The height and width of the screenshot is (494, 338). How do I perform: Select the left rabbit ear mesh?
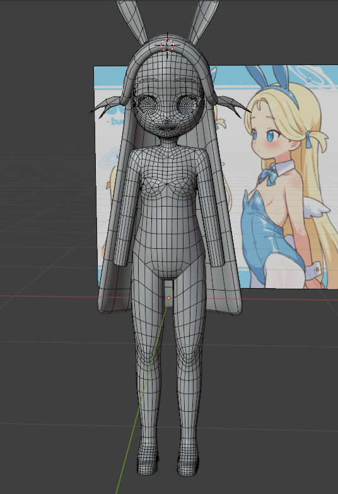132,20
